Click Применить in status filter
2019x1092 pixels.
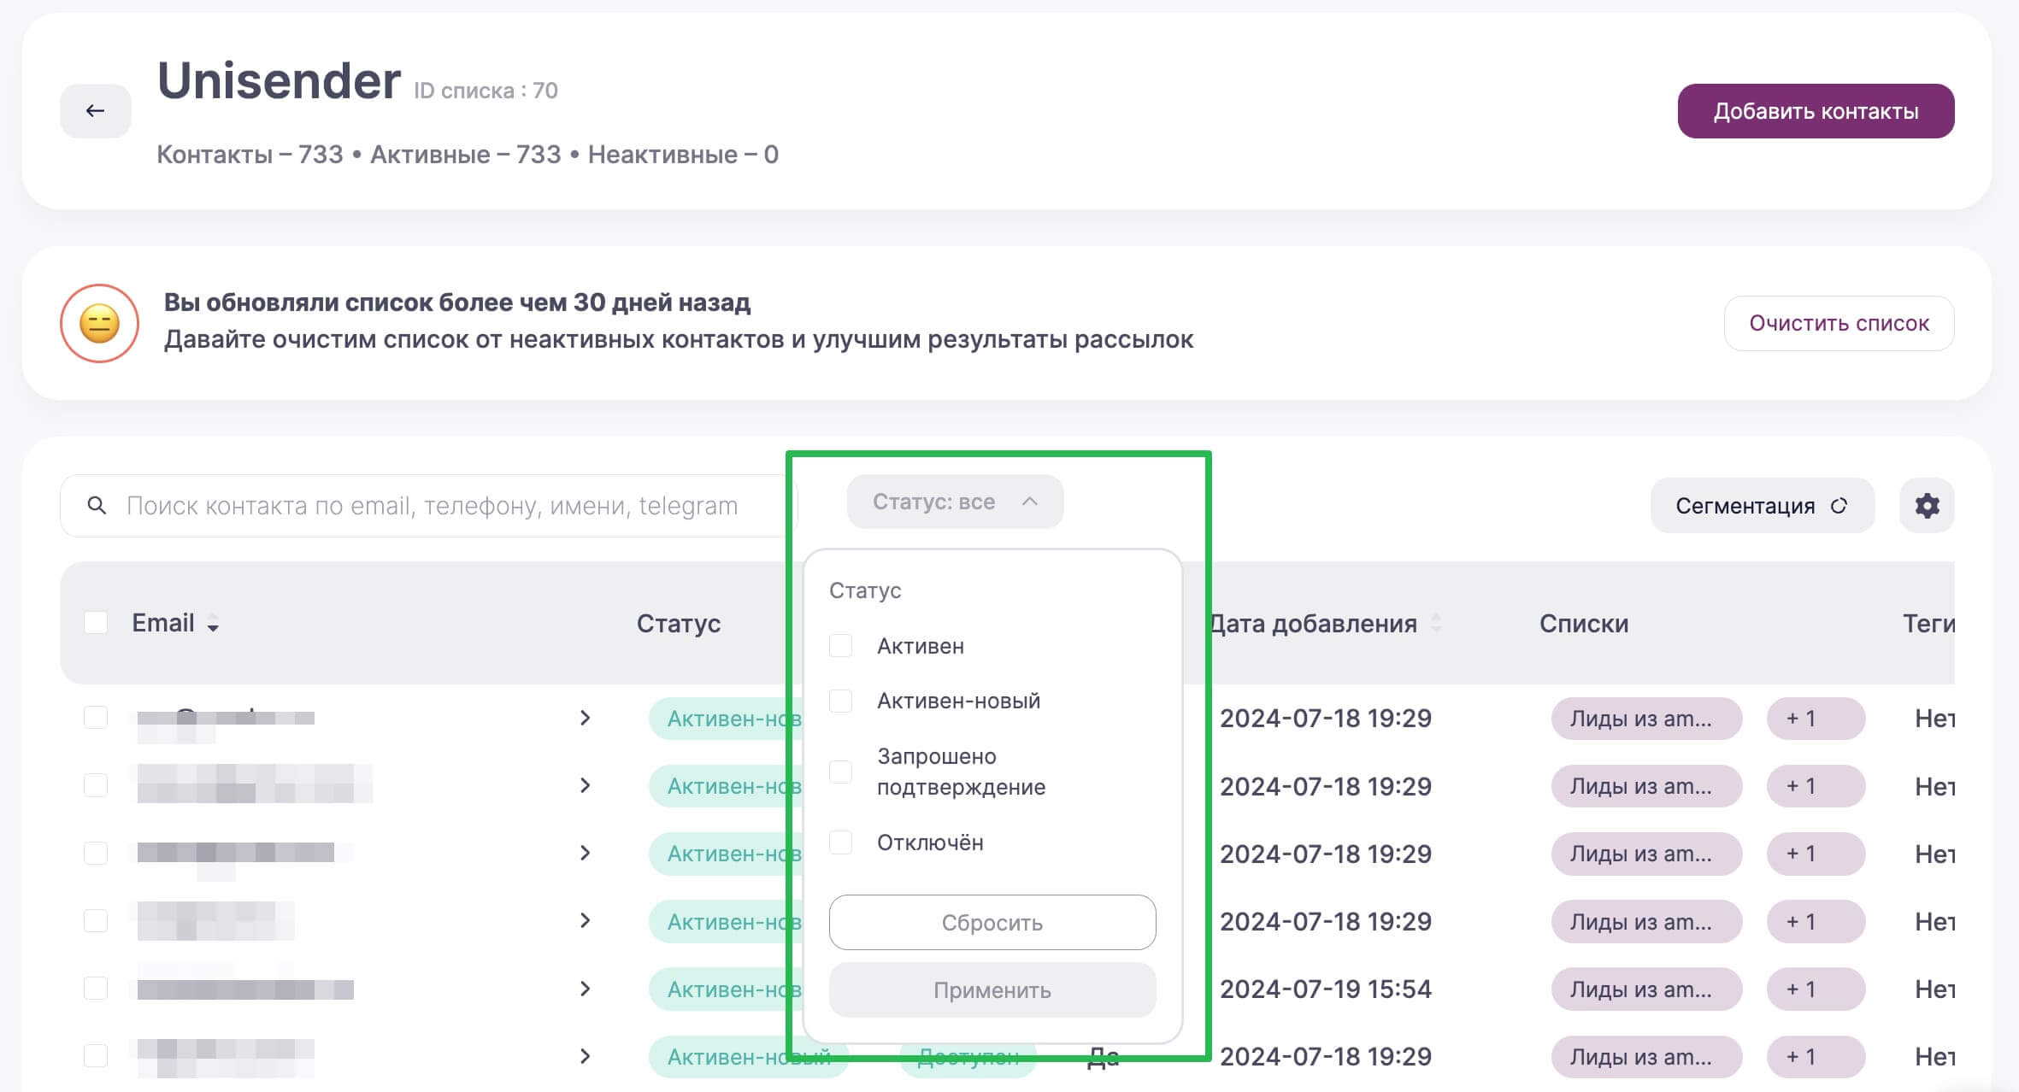pyautogui.click(x=992, y=990)
